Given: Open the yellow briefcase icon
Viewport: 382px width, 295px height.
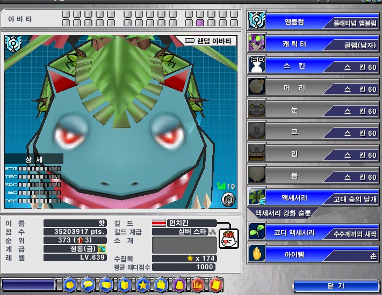Looking at the screenshot, I should [x=161, y=285].
